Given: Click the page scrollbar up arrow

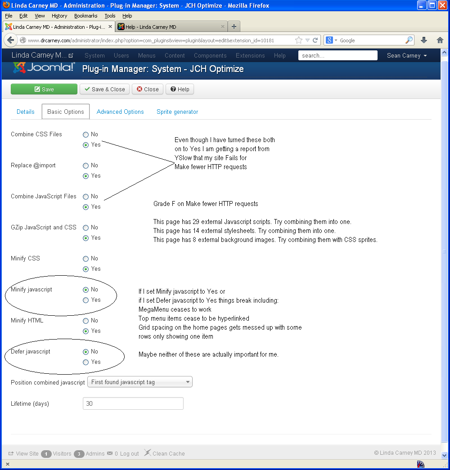Looking at the screenshot, I should tap(444, 52).
